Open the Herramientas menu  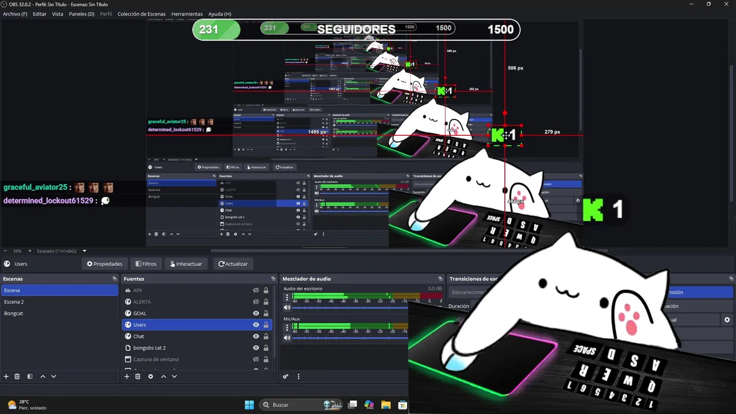coord(187,14)
